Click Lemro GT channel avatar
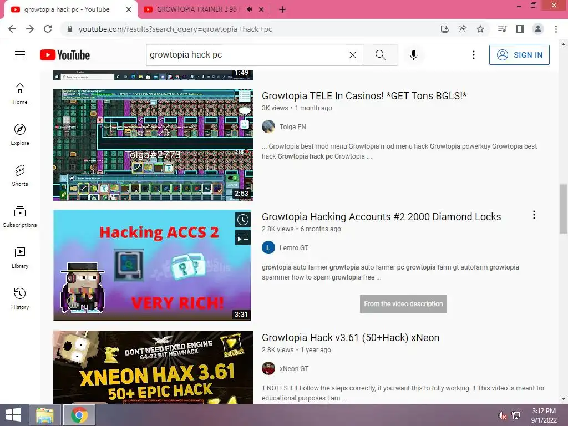Viewport: 568px width, 426px height. coord(268,248)
